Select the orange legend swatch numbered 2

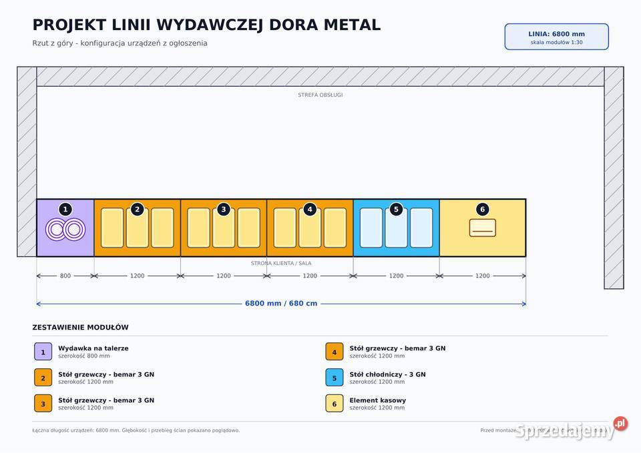click(43, 378)
